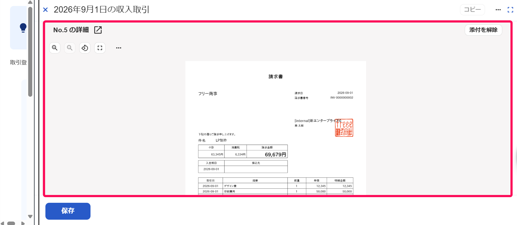Image resolution: width=517 pixels, height=225 pixels.
Task: Rotate the attached invoice image
Action: [85, 48]
